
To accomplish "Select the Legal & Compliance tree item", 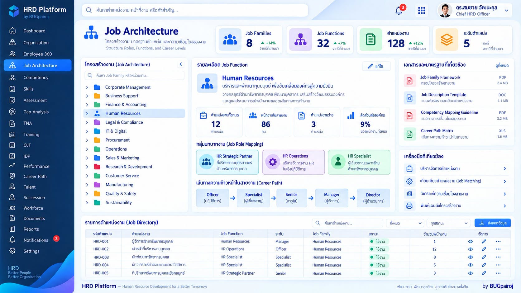I will 135,122.
